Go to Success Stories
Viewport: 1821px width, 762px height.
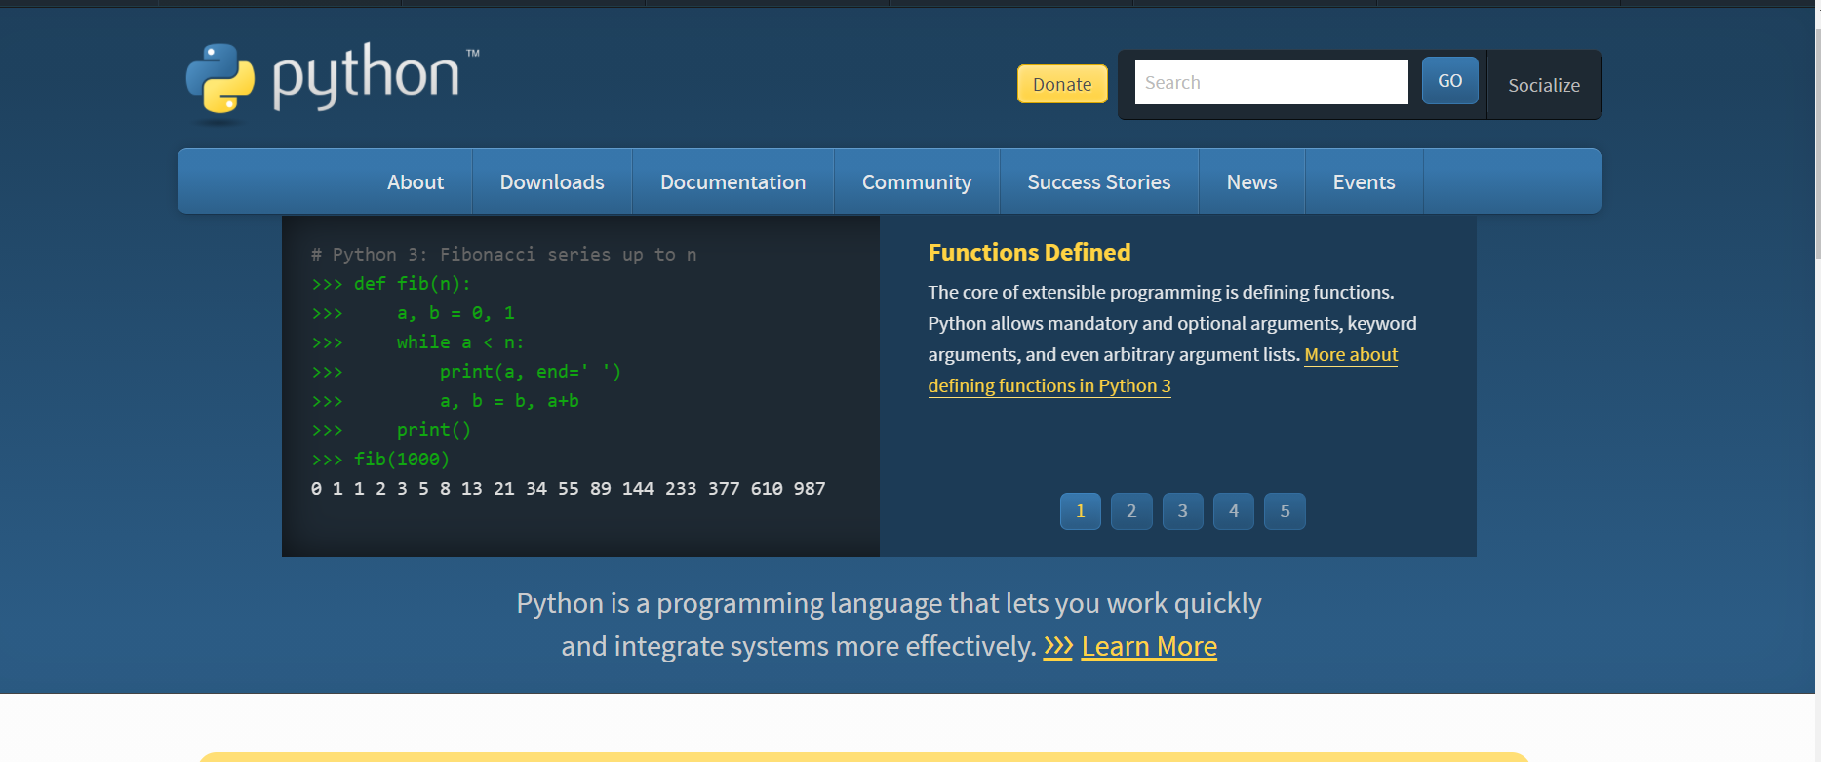pos(1098,182)
